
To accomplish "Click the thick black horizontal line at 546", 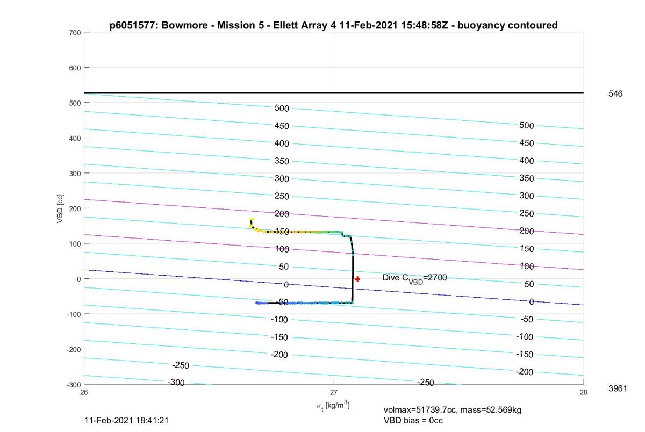I will (x=334, y=93).
